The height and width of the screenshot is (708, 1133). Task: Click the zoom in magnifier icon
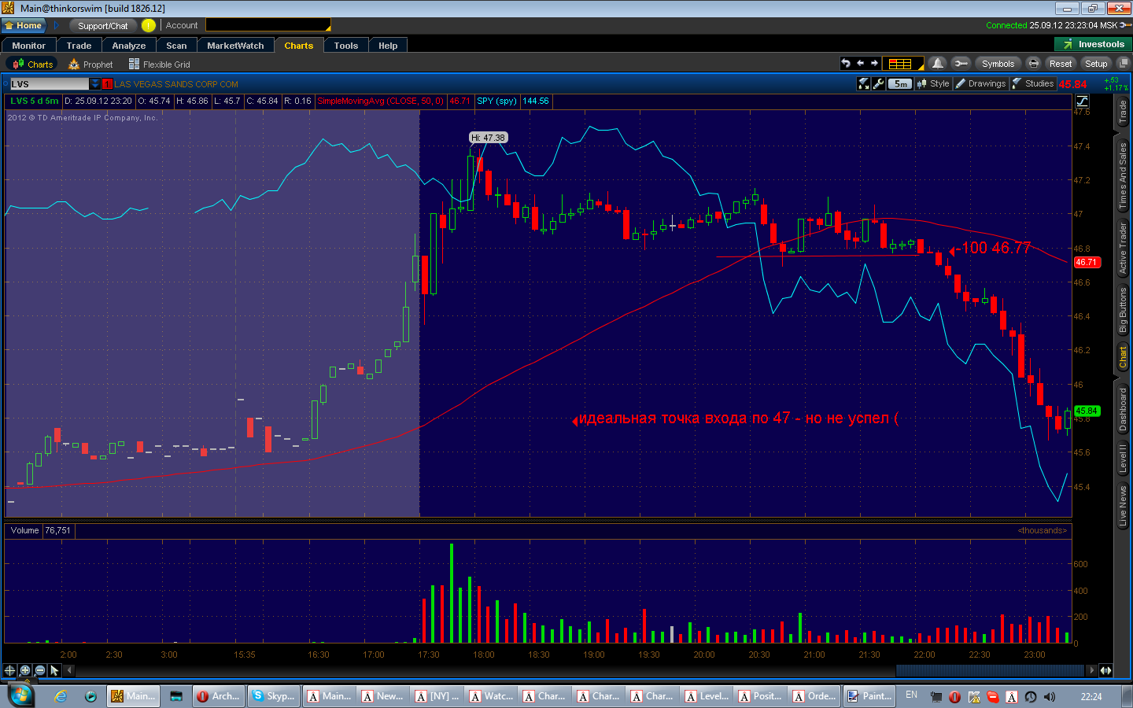pos(24,670)
